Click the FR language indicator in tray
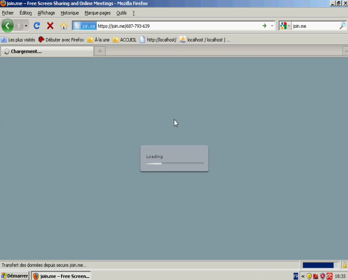The width and height of the screenshot is (348, 280). (296, 276)
